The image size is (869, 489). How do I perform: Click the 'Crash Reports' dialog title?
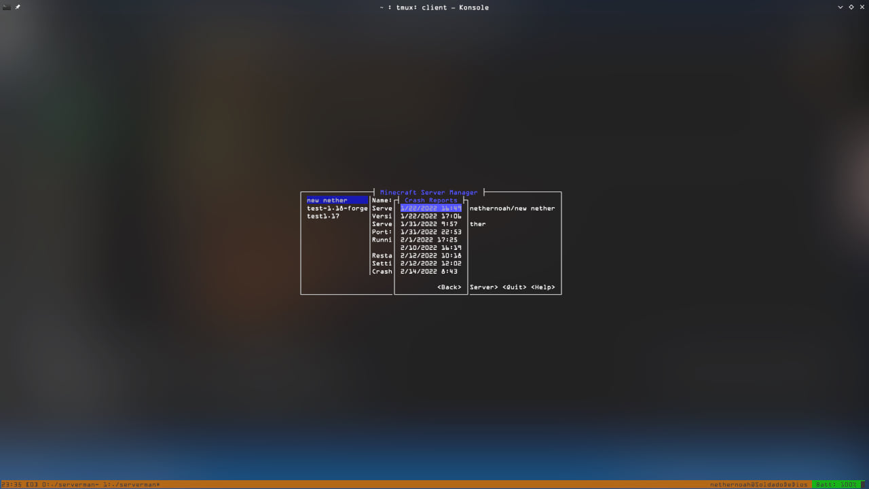tap(431, 200)
